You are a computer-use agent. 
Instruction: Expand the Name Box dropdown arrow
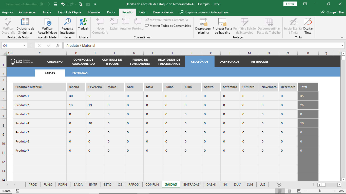(x=25, y=45)
